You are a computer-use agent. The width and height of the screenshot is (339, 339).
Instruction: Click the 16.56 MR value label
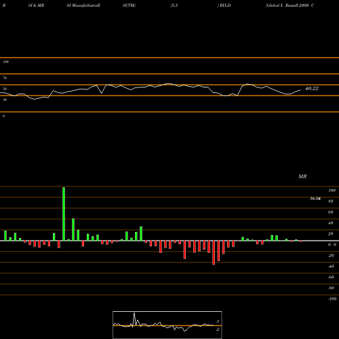click(x=315, y=199)
